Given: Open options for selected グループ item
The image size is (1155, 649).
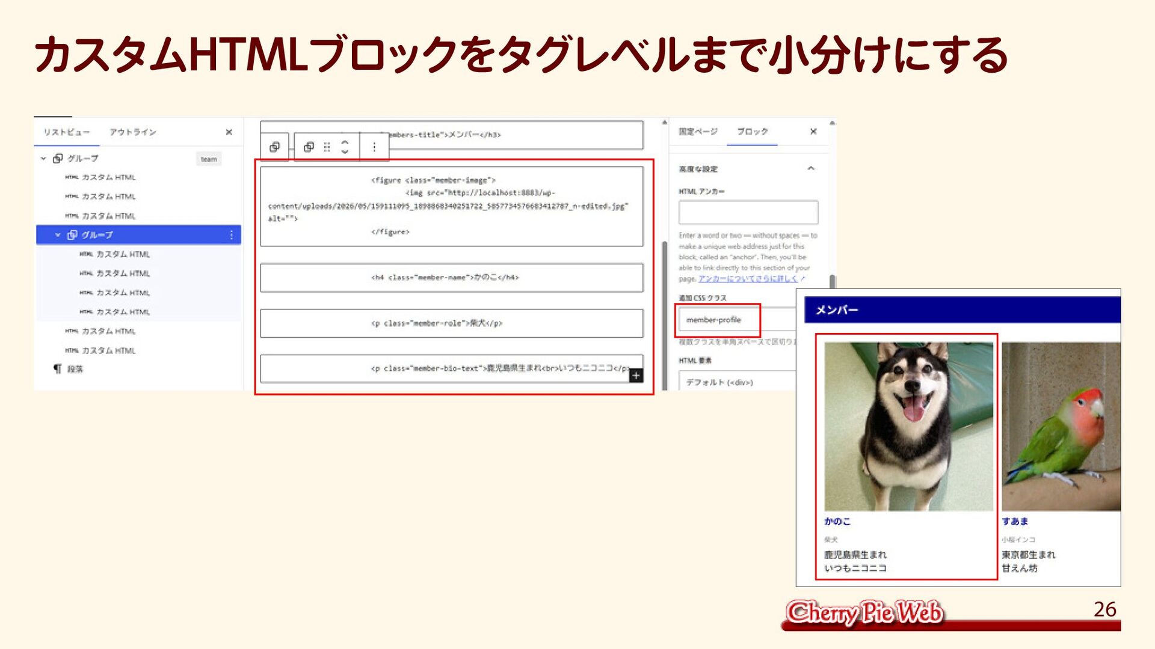Looking at the screenshot, I should [x=231, y=235].
